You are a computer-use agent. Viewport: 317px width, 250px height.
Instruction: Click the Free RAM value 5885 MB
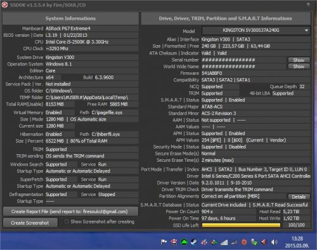point(119,104)
